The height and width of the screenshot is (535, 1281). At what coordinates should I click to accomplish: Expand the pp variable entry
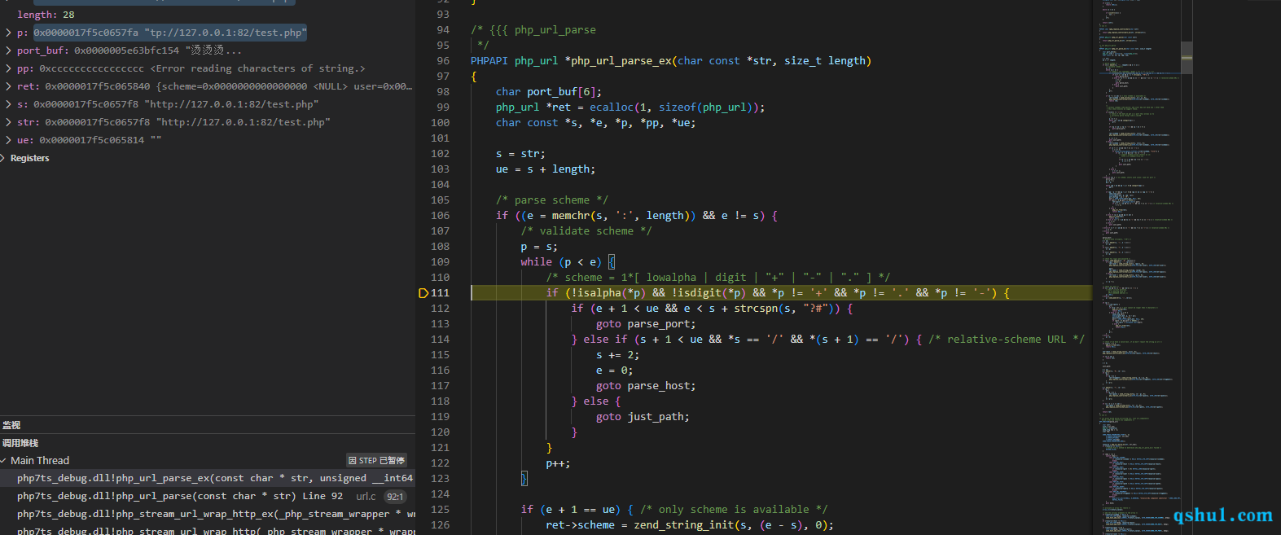click(x=8, y=68)
